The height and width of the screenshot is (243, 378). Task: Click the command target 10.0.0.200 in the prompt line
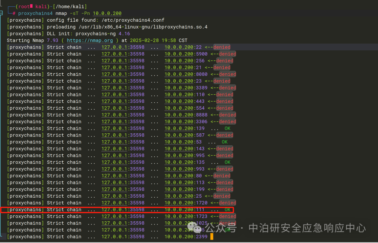(107, 14)
